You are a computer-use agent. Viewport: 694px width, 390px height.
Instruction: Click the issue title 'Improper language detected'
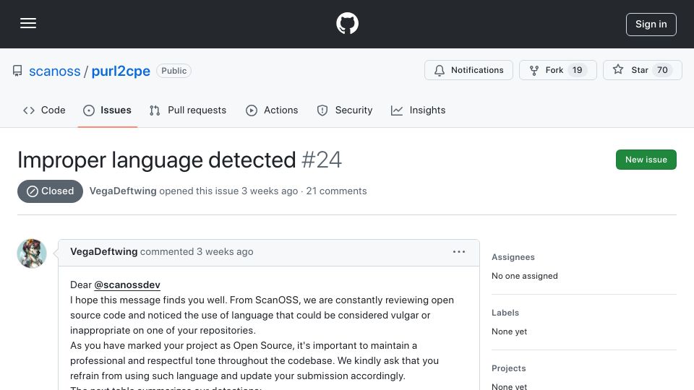pyautogui.click(x=156, y=160)
